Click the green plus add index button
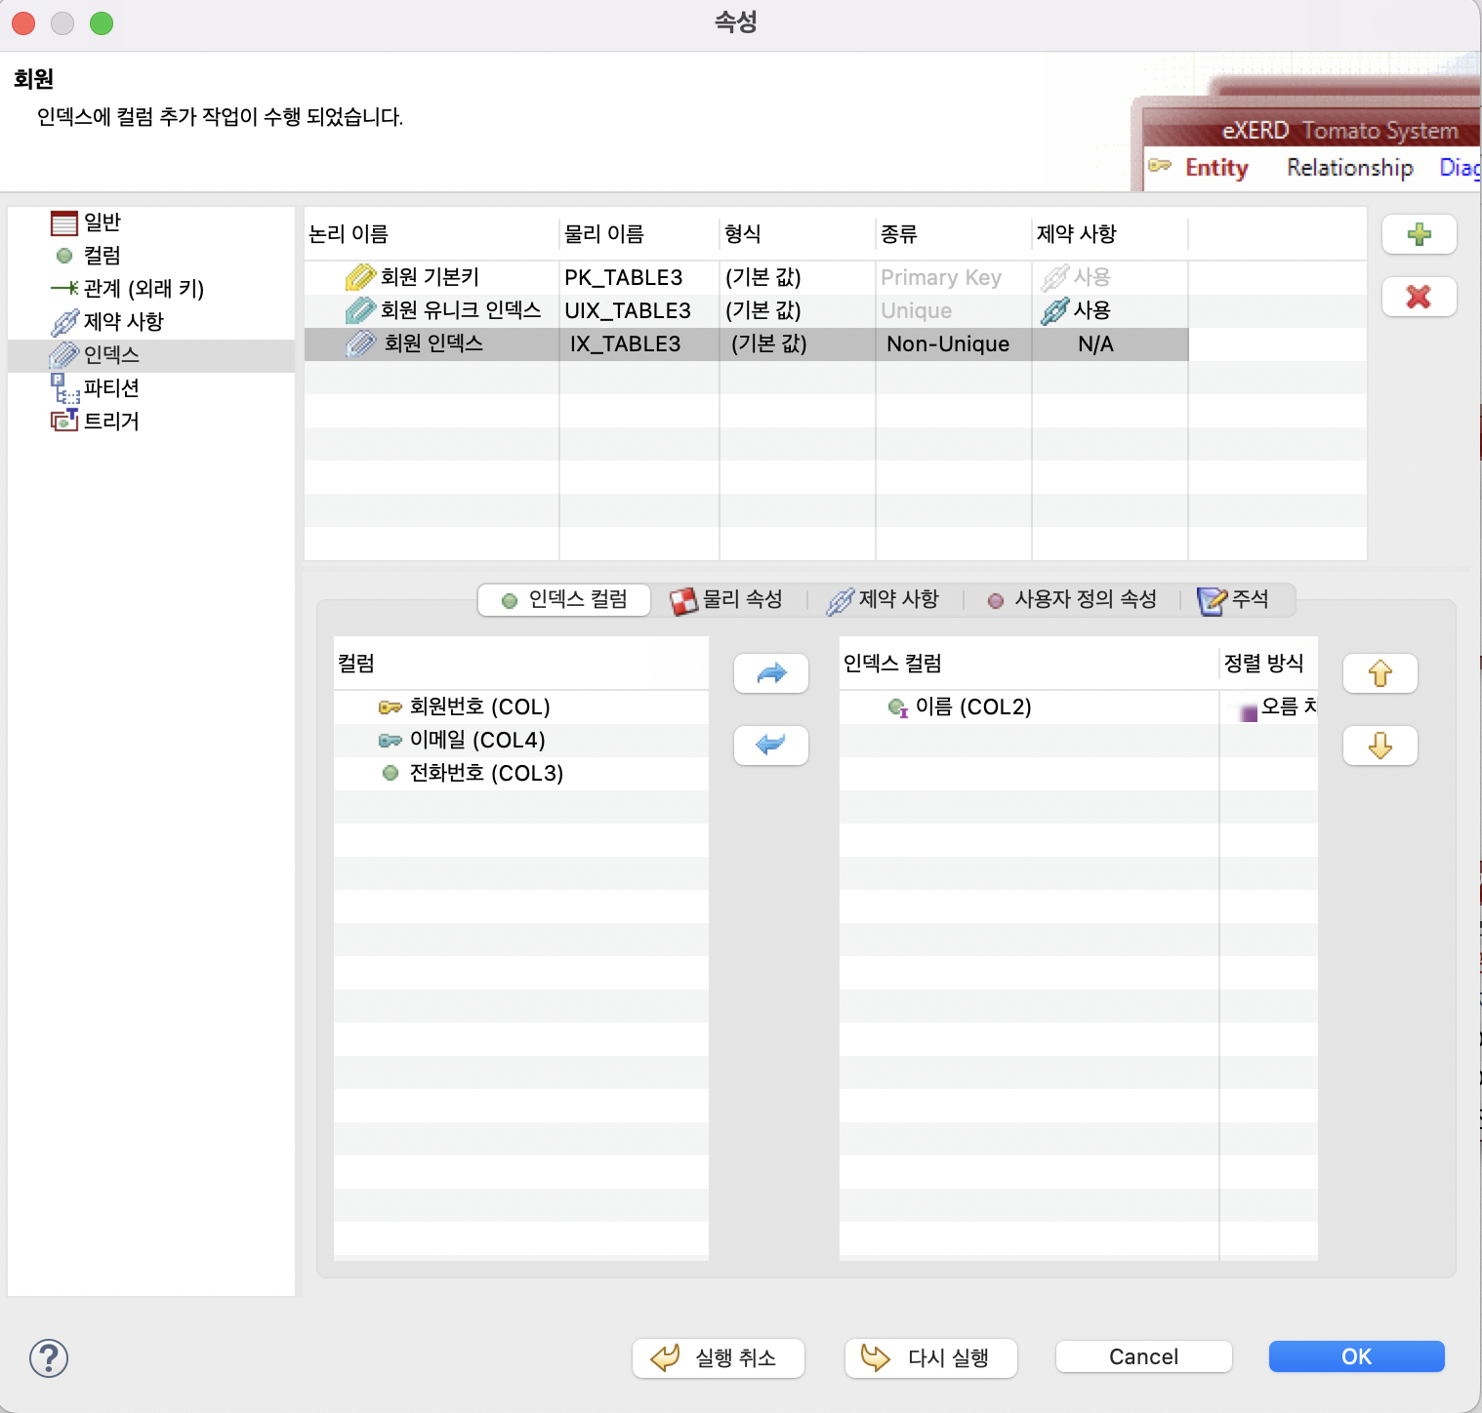 pos(1419,234)
